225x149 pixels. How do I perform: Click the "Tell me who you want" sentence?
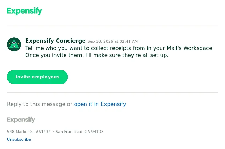[120, 48]
